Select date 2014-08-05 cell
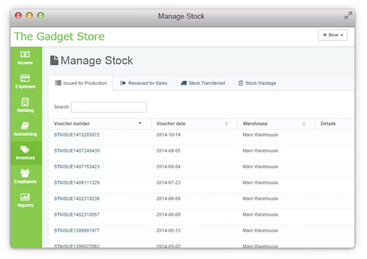367x259 pixels. 168,151
